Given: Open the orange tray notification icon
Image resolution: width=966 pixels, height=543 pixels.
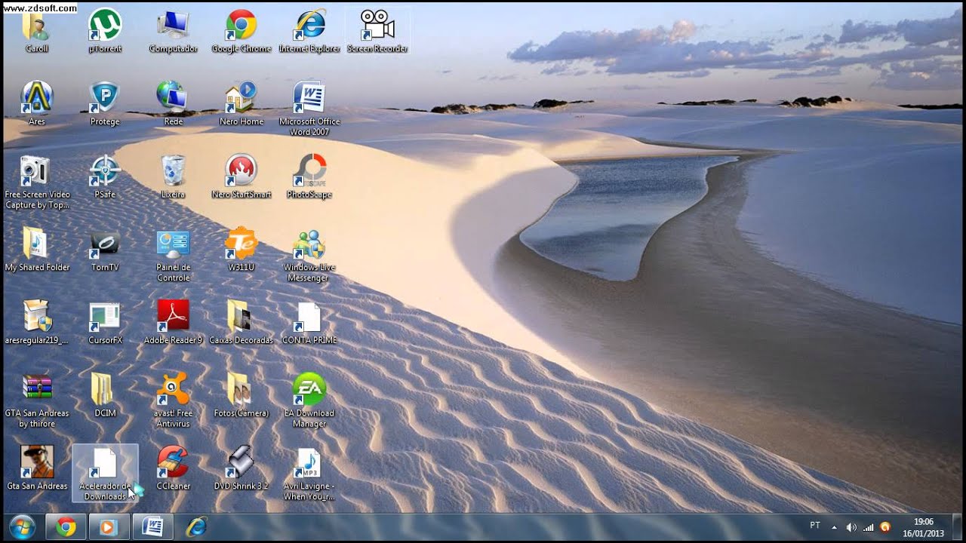Looking at the screenshot, I should [885, 527].
